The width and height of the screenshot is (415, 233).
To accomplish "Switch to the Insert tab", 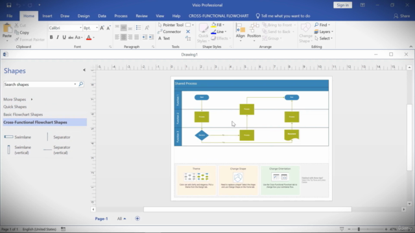I will (47, 16).
